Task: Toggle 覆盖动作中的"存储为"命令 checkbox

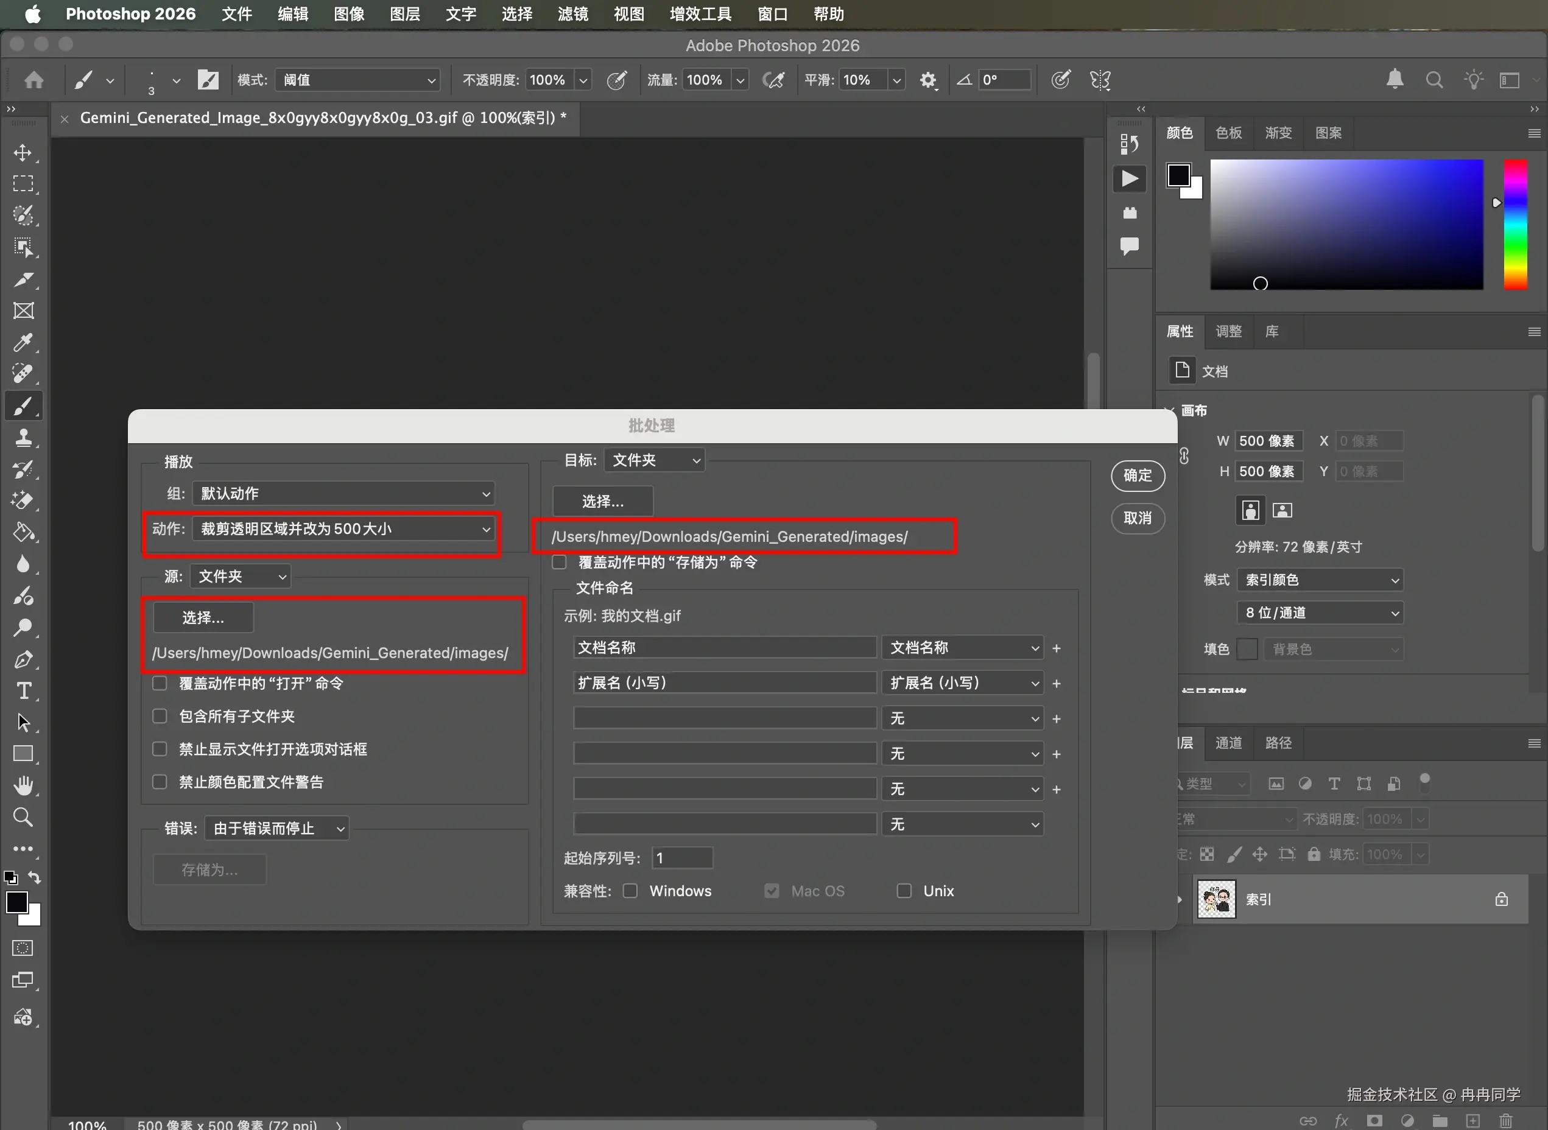Action: tap(560, 563)
